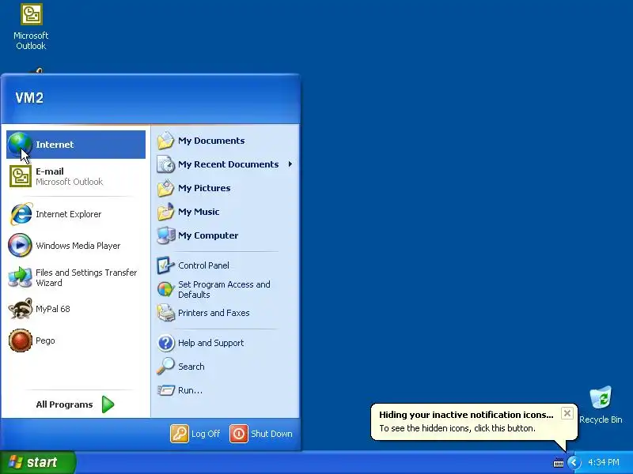
Task: Select the Control Panel label
Action: point(203,265)
